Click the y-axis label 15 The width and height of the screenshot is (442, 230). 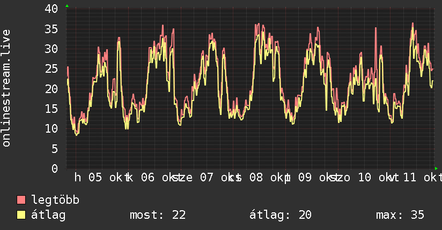[x=51, y=109]
